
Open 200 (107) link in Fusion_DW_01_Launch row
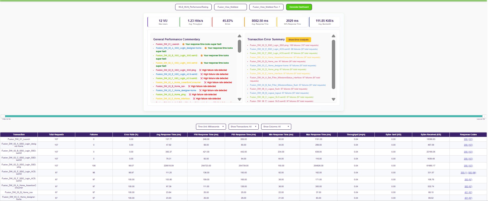[x=468, y=139]
